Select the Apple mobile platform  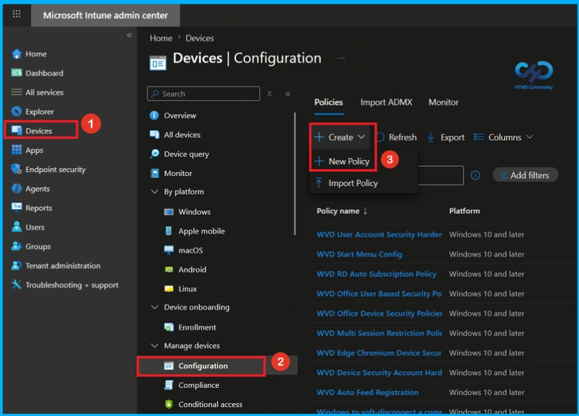(x=202, y=231)
